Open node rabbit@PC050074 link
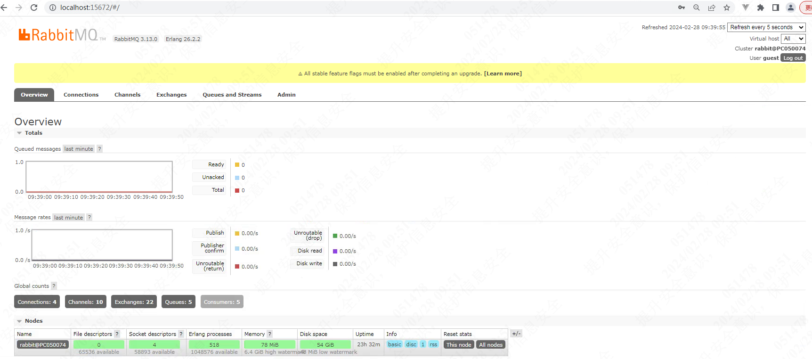Image resolution: width=812 pixels, height=359 pixels. tap(43, 345)
